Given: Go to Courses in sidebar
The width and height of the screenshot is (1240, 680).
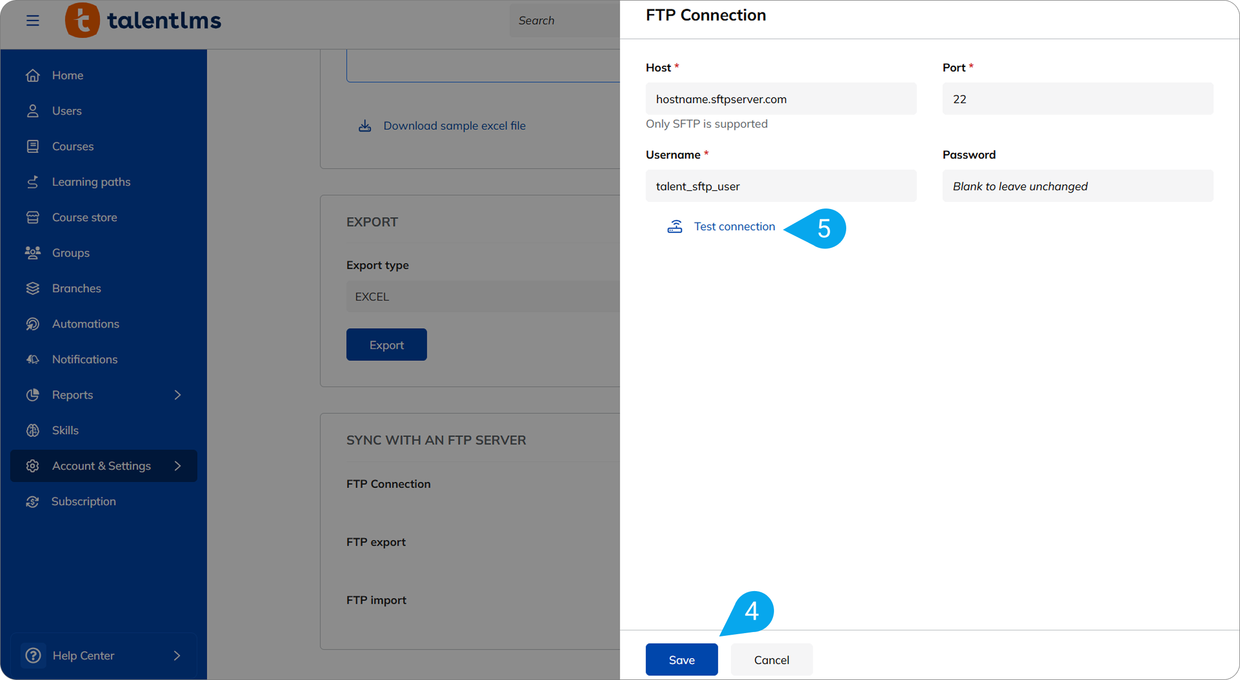Looking at the screenshot, I should (x=73, y=147).
